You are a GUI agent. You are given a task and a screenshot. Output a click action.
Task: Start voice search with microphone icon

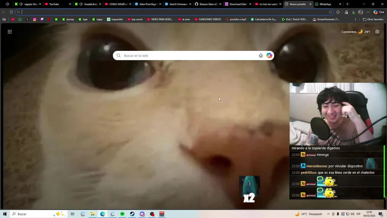pyautogui.click(x=261, y=56)
